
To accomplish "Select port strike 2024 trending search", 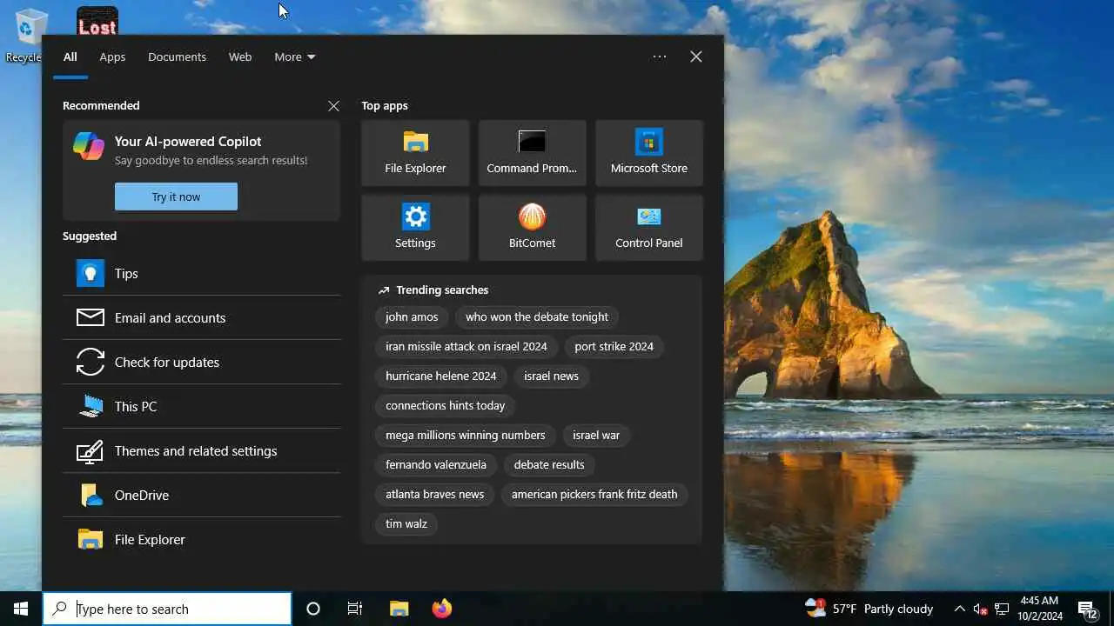I will [x=614, y=346].
